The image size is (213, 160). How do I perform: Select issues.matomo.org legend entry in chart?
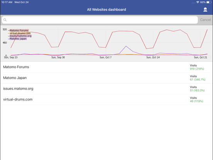(20, 36)
